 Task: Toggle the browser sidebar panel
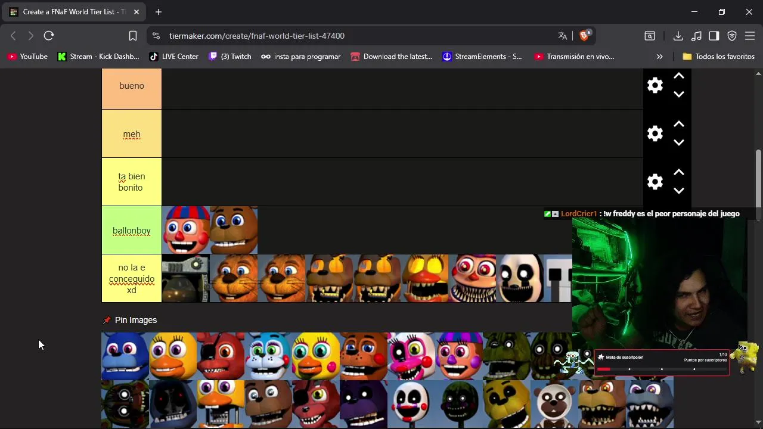(714, 36)
